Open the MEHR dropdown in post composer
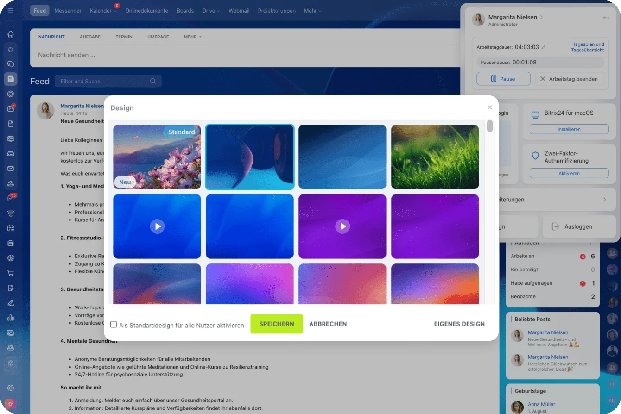621x414 pixels. 192,37
